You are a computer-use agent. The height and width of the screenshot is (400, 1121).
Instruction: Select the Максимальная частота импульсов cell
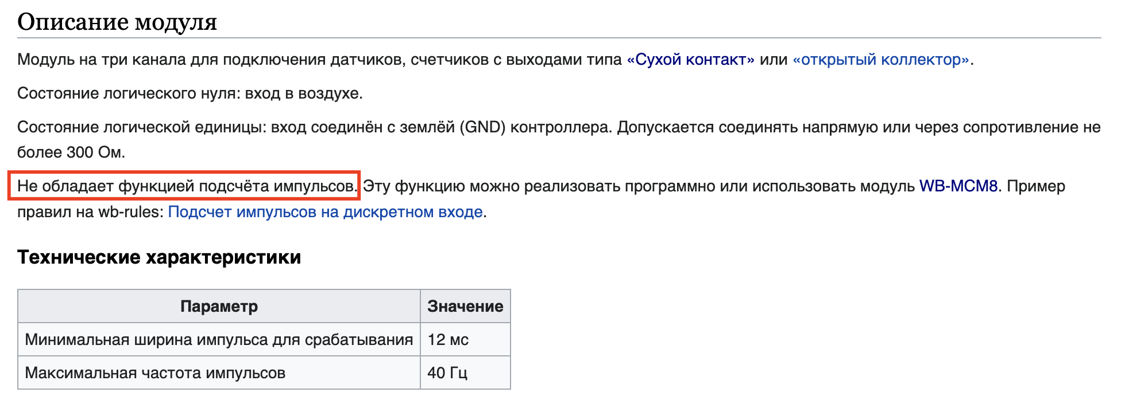tap(155, 373)
